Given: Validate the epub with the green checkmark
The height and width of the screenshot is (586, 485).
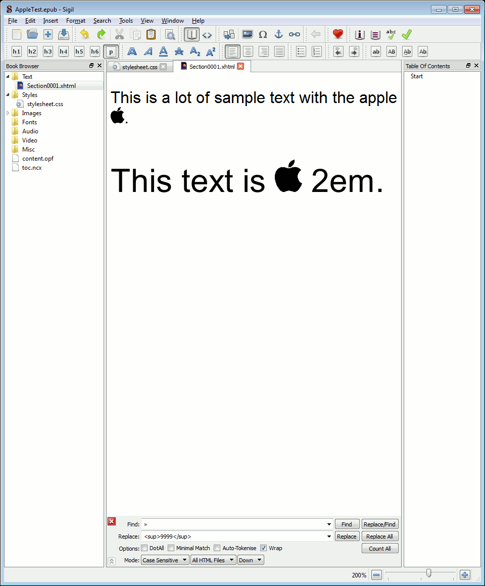Looking at the screenshot, I should pyautogui.click(x=407, y=35).
